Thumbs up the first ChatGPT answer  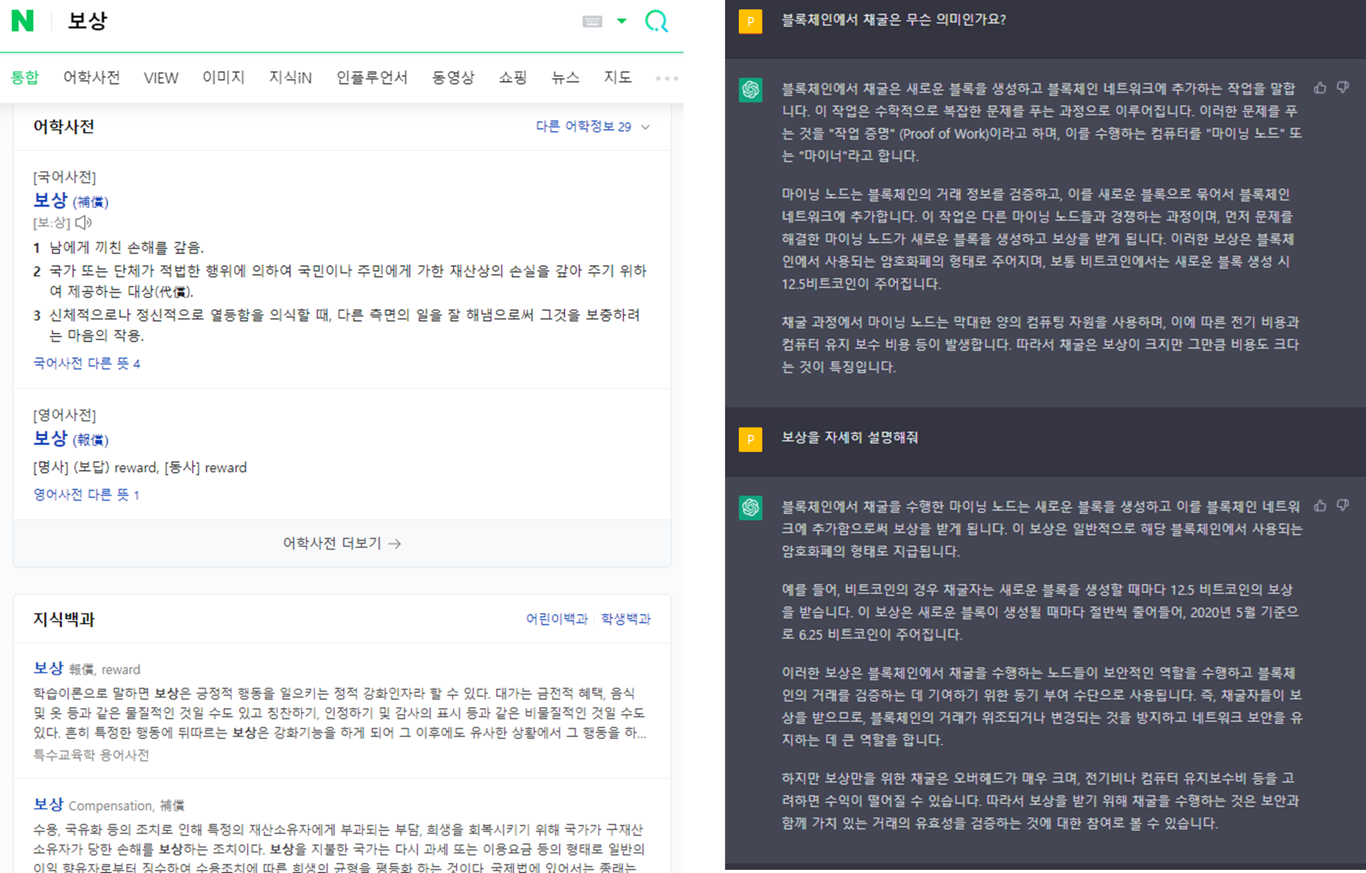(1320, 88)
